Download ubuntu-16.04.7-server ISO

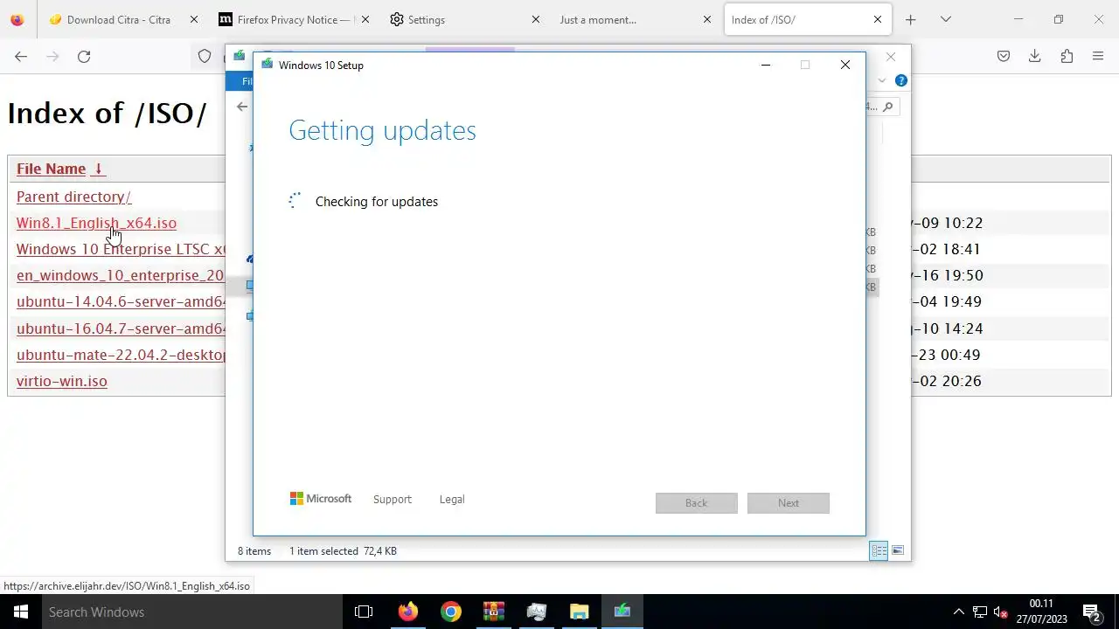click(121, 328)
